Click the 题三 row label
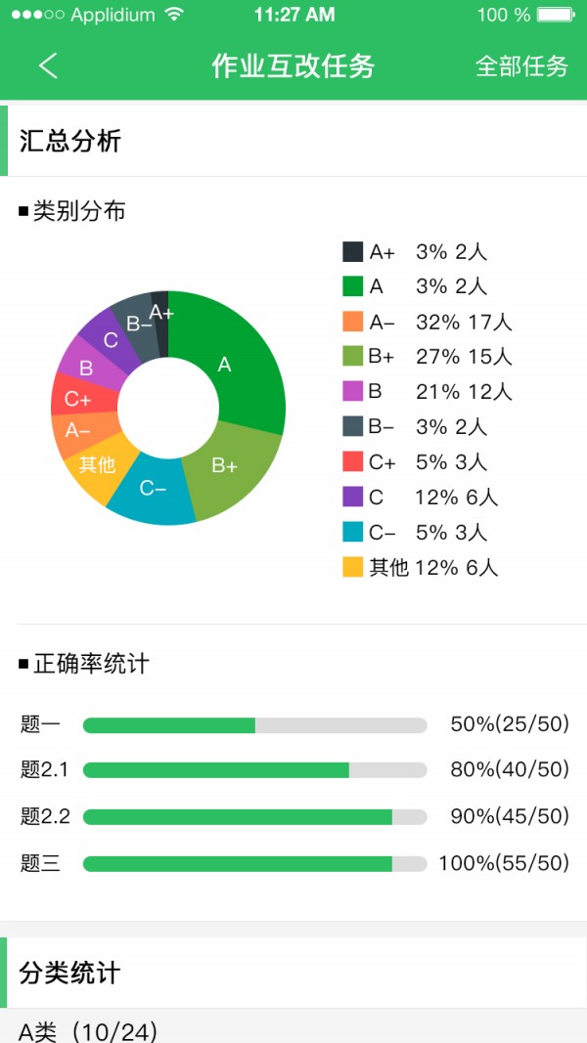 tap(39, 862)
